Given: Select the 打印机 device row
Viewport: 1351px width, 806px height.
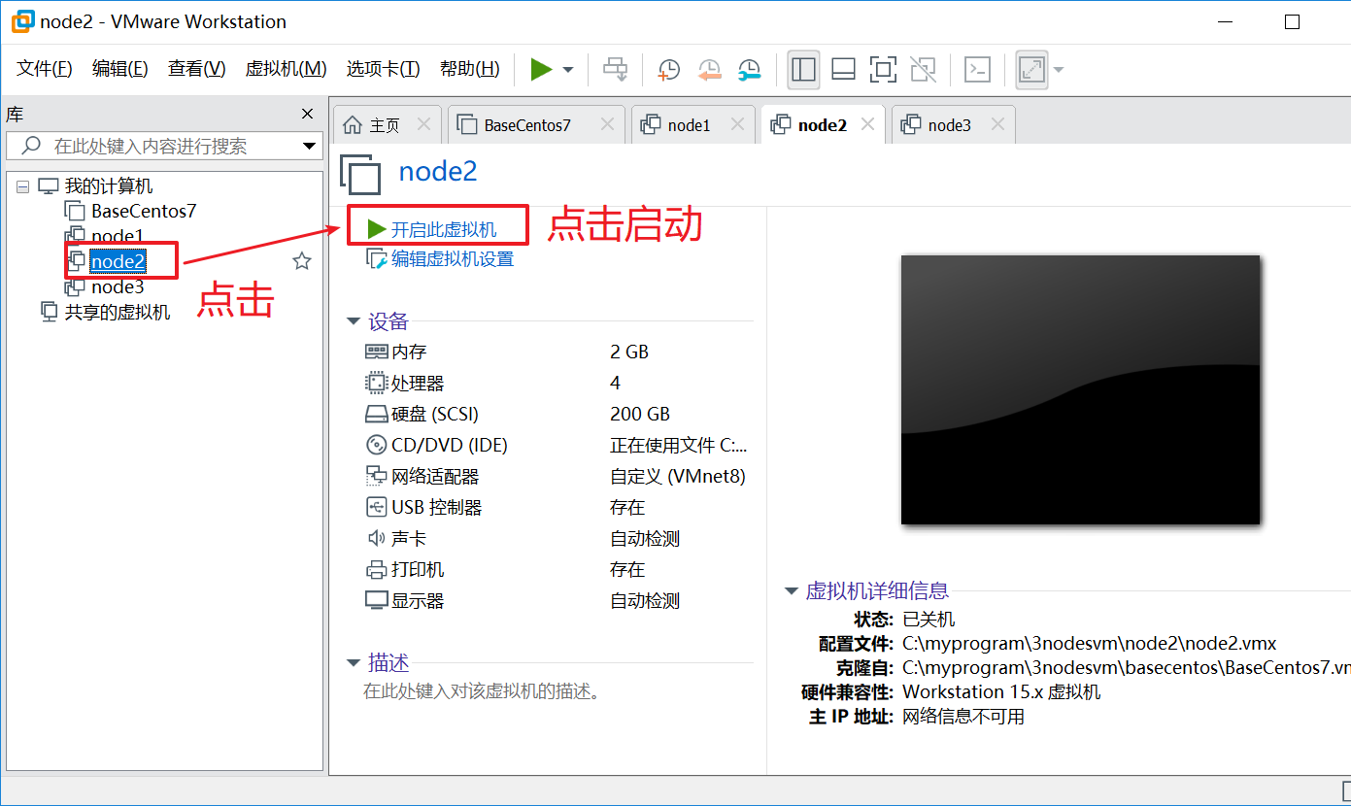Looking at the screenshot, I should (x=557, y=569).
